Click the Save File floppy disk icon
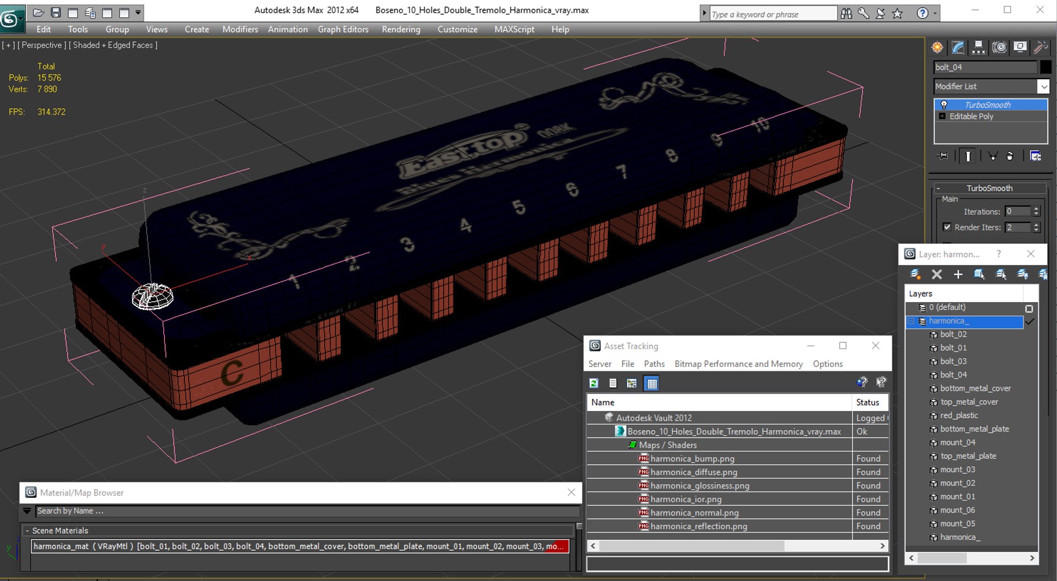Screen dimensions: 1057x581 [x=56, y=12]
